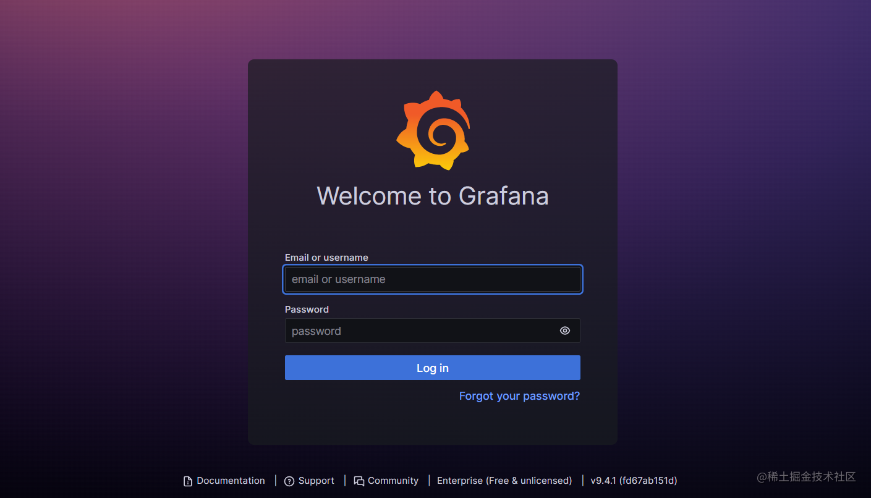Click the Grafana logo
Viewport: 871px width, 498px height.
(x=433, y=130)
